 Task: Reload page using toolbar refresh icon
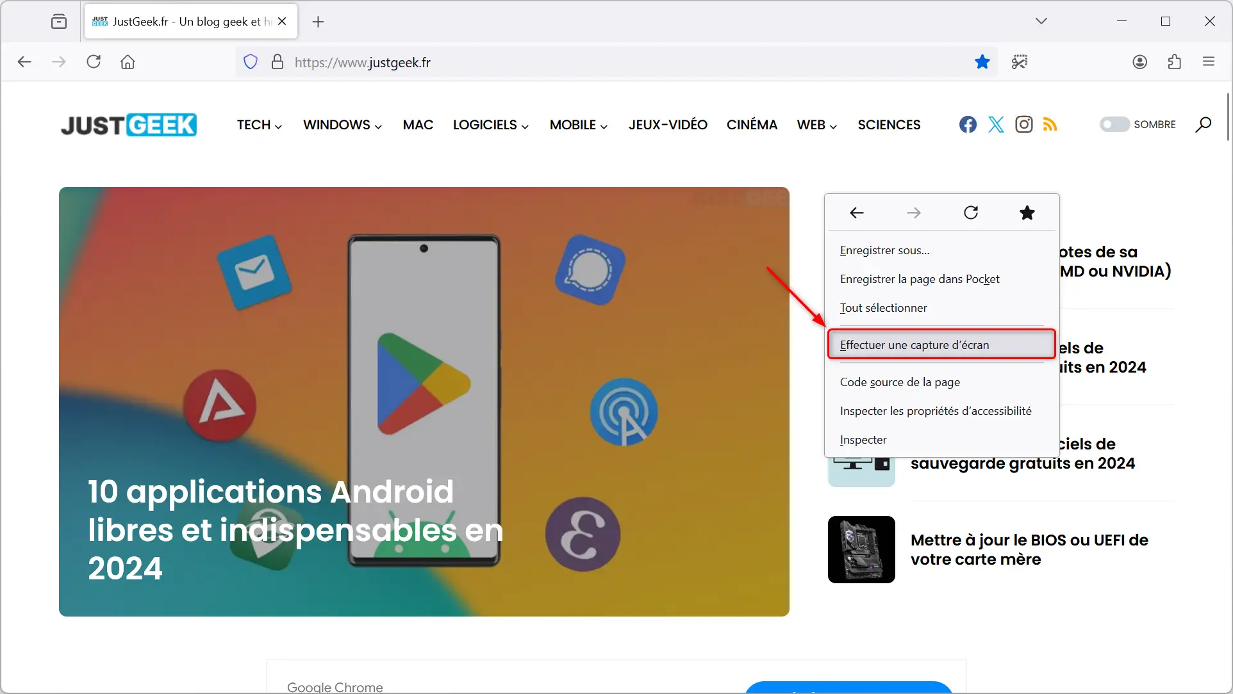click(94, 62)
